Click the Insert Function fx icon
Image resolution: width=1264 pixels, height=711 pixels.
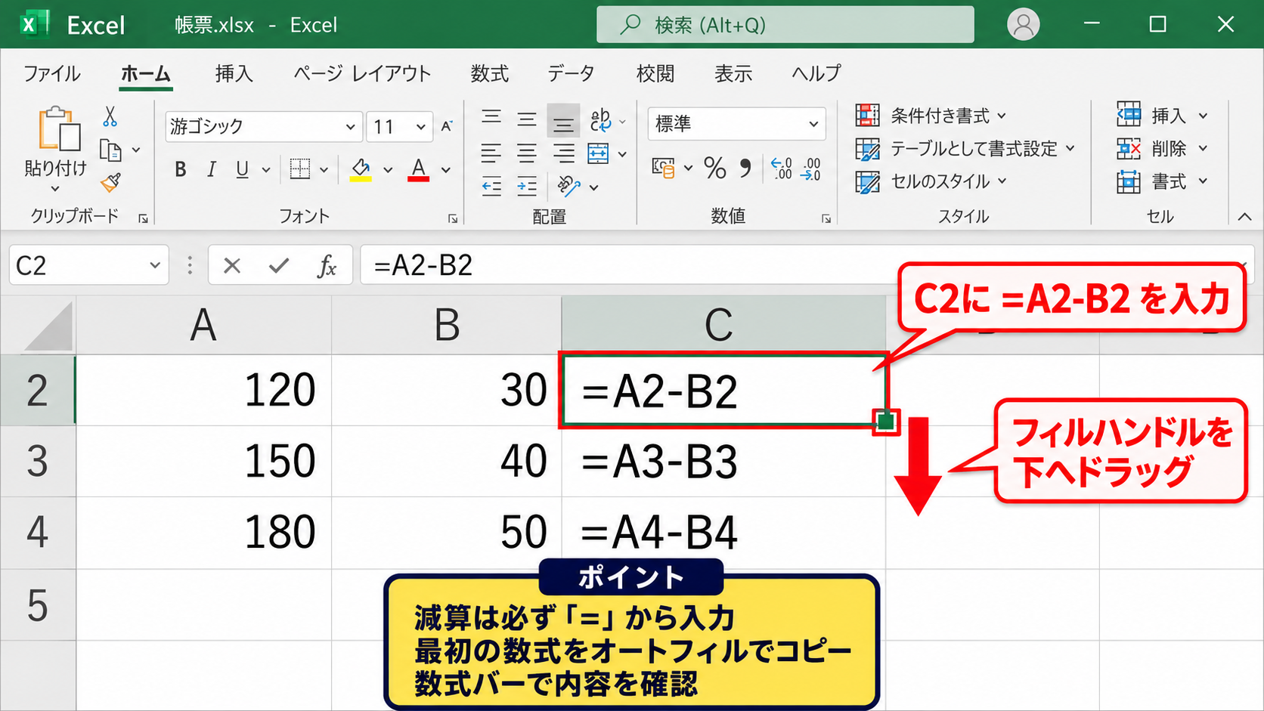pos(327,265)
